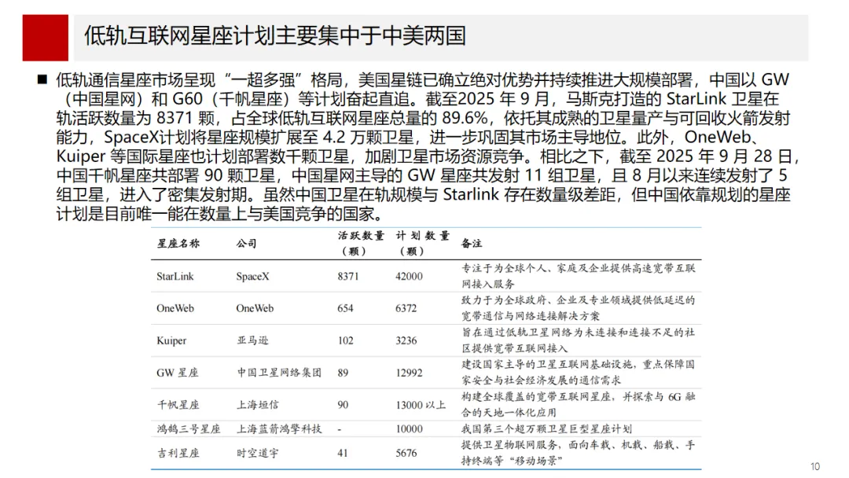This screenshot has width=849, height=478.
Task: Click the planned quantity 42000
Action: [x=409, y=276]
